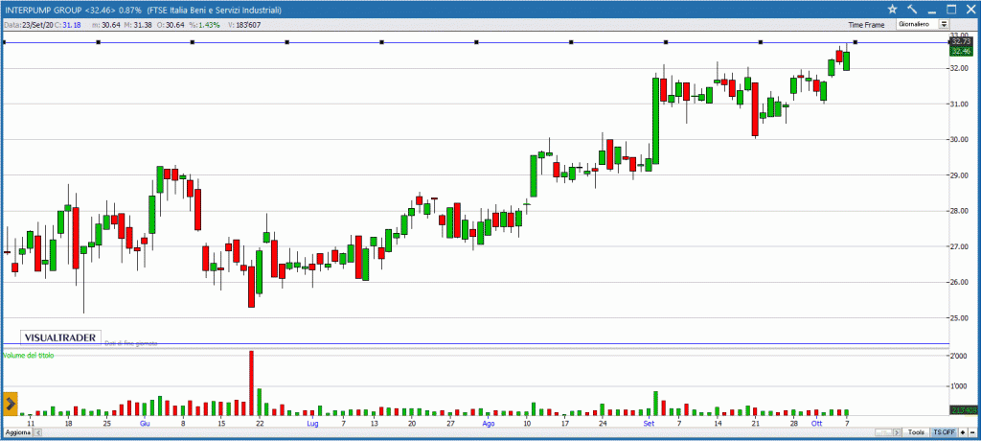Click the Aggiorna button
981x441 pixels.
click(x=17, y=433)
